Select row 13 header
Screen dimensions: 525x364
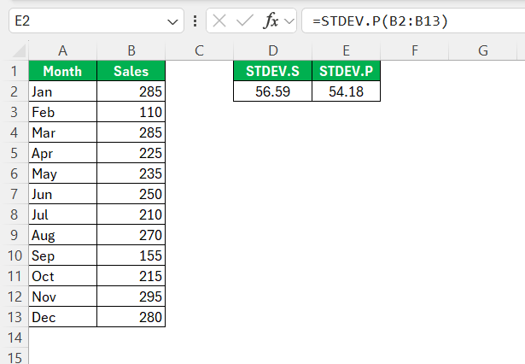(14, 317)
